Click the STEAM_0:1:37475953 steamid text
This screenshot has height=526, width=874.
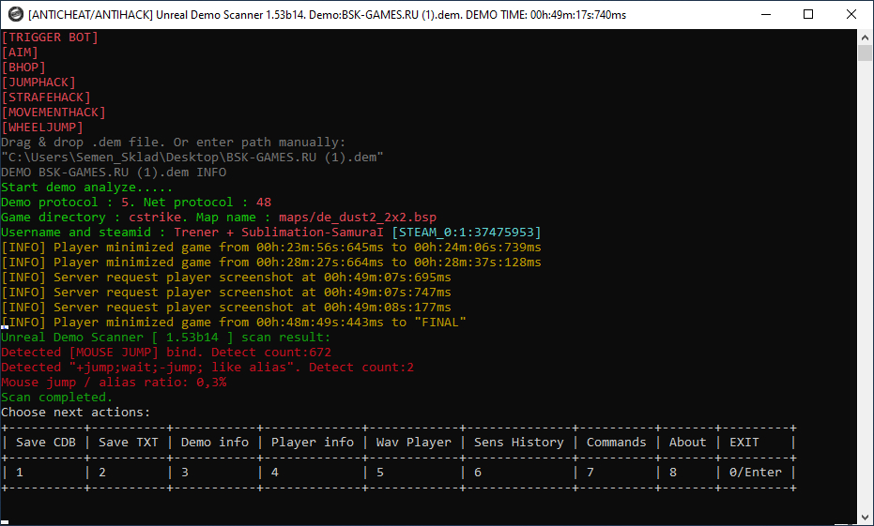[466, 233]
